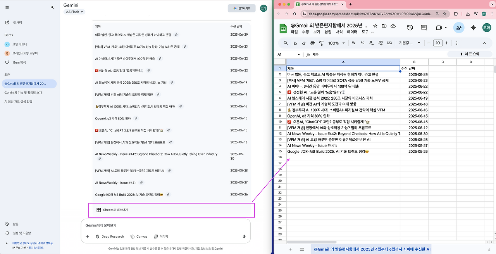Viewport: 496px width, 254px height.
Task: Open a new Chrome tab with plus button
Action: point(350,4)
